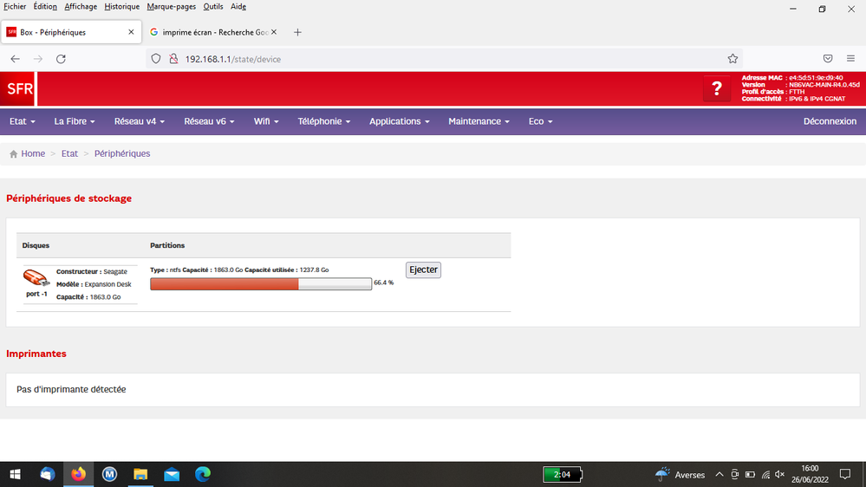Switch to the Google search tab
This screenshot has height=487, width=866.
[x=212, y=32]
